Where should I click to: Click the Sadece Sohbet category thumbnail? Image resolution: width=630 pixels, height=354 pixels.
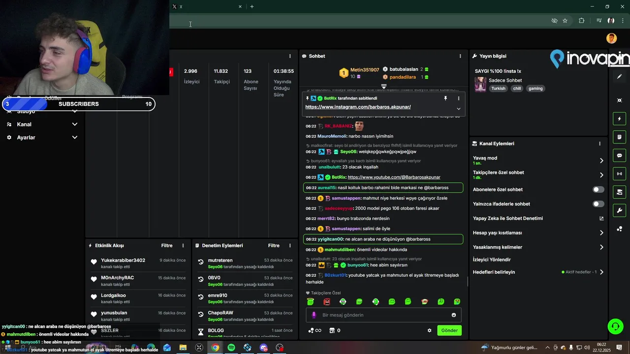pos(480,84)
